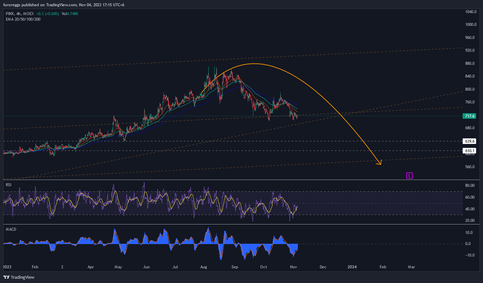Click the 1000.0 price axis label
The image size is (483, 283).
[x=471, y=25]
